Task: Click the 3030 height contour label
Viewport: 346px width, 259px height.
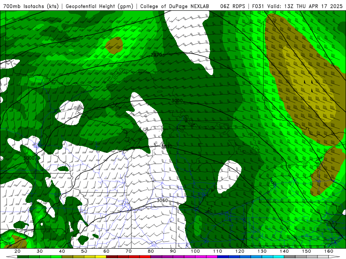Action: coord(167,147)
